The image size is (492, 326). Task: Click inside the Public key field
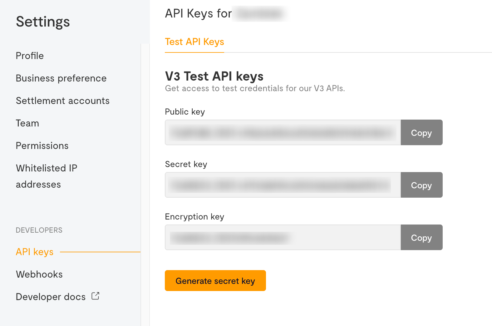[283, 132]
